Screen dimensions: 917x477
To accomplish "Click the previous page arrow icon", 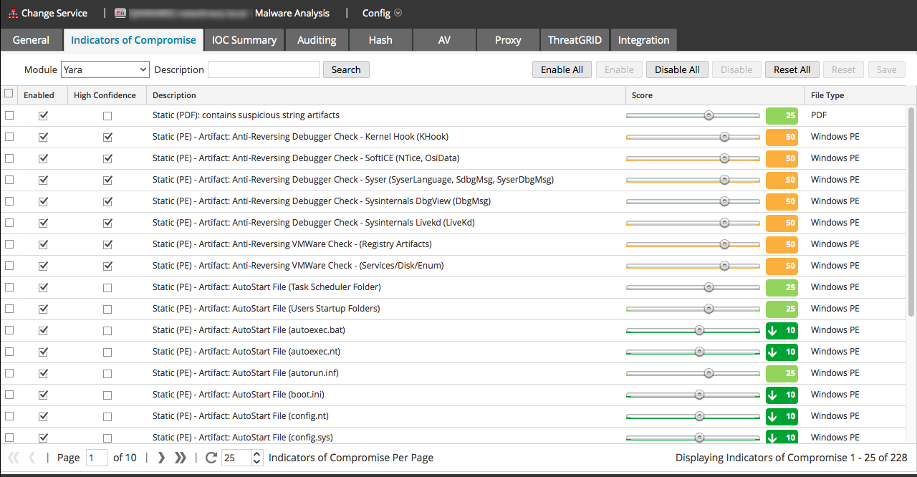I will [x=32, y=458].
